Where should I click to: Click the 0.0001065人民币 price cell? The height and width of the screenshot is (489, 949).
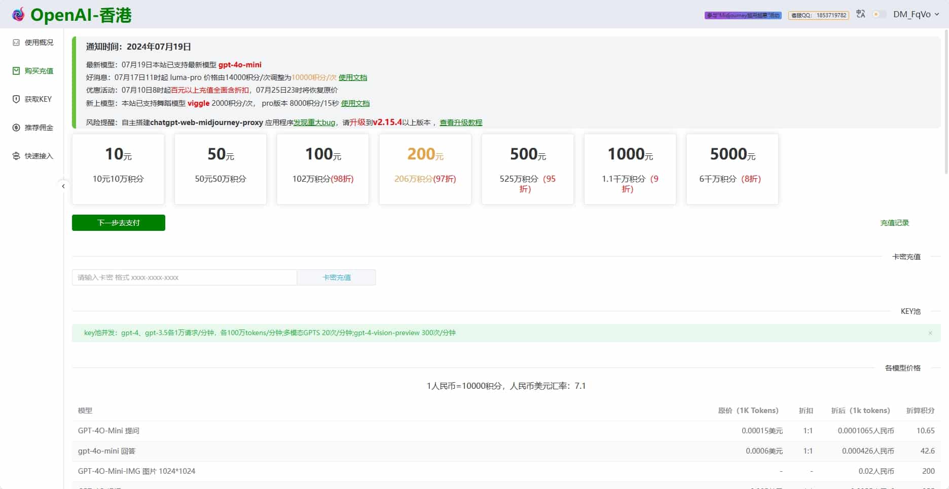(x=866, y=431)
